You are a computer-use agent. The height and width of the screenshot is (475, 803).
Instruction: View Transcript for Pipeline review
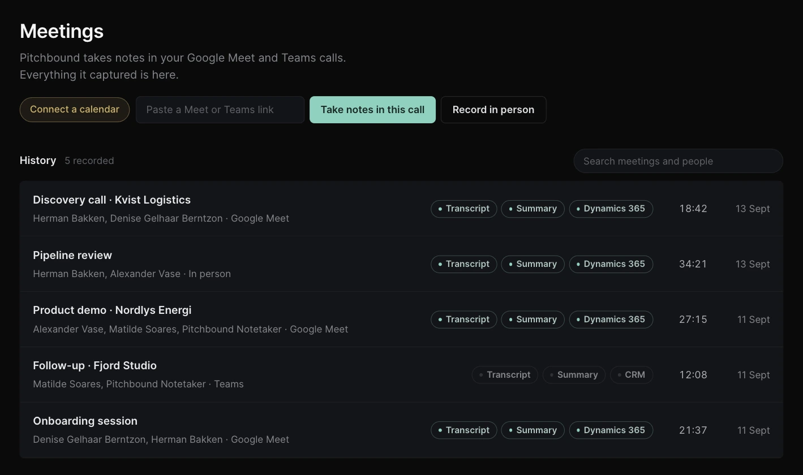464,264
